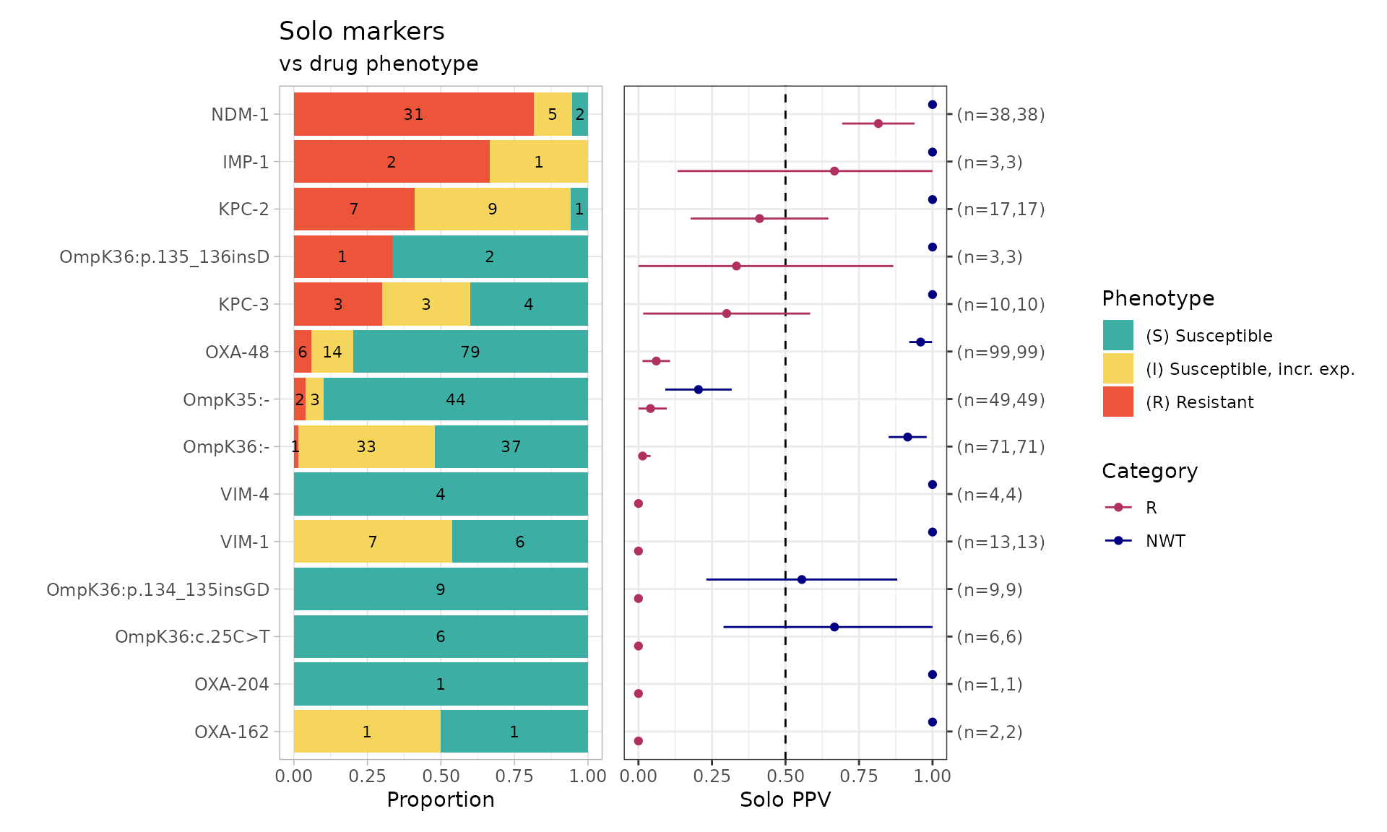Click the NDM-1 R point in Solo PPV plot
The height and width of the screenshot is (832, 1387).
878,123
